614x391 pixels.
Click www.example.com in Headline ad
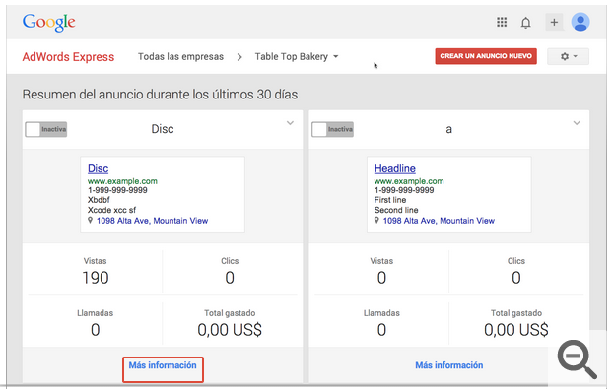click(x=409, y=181)
